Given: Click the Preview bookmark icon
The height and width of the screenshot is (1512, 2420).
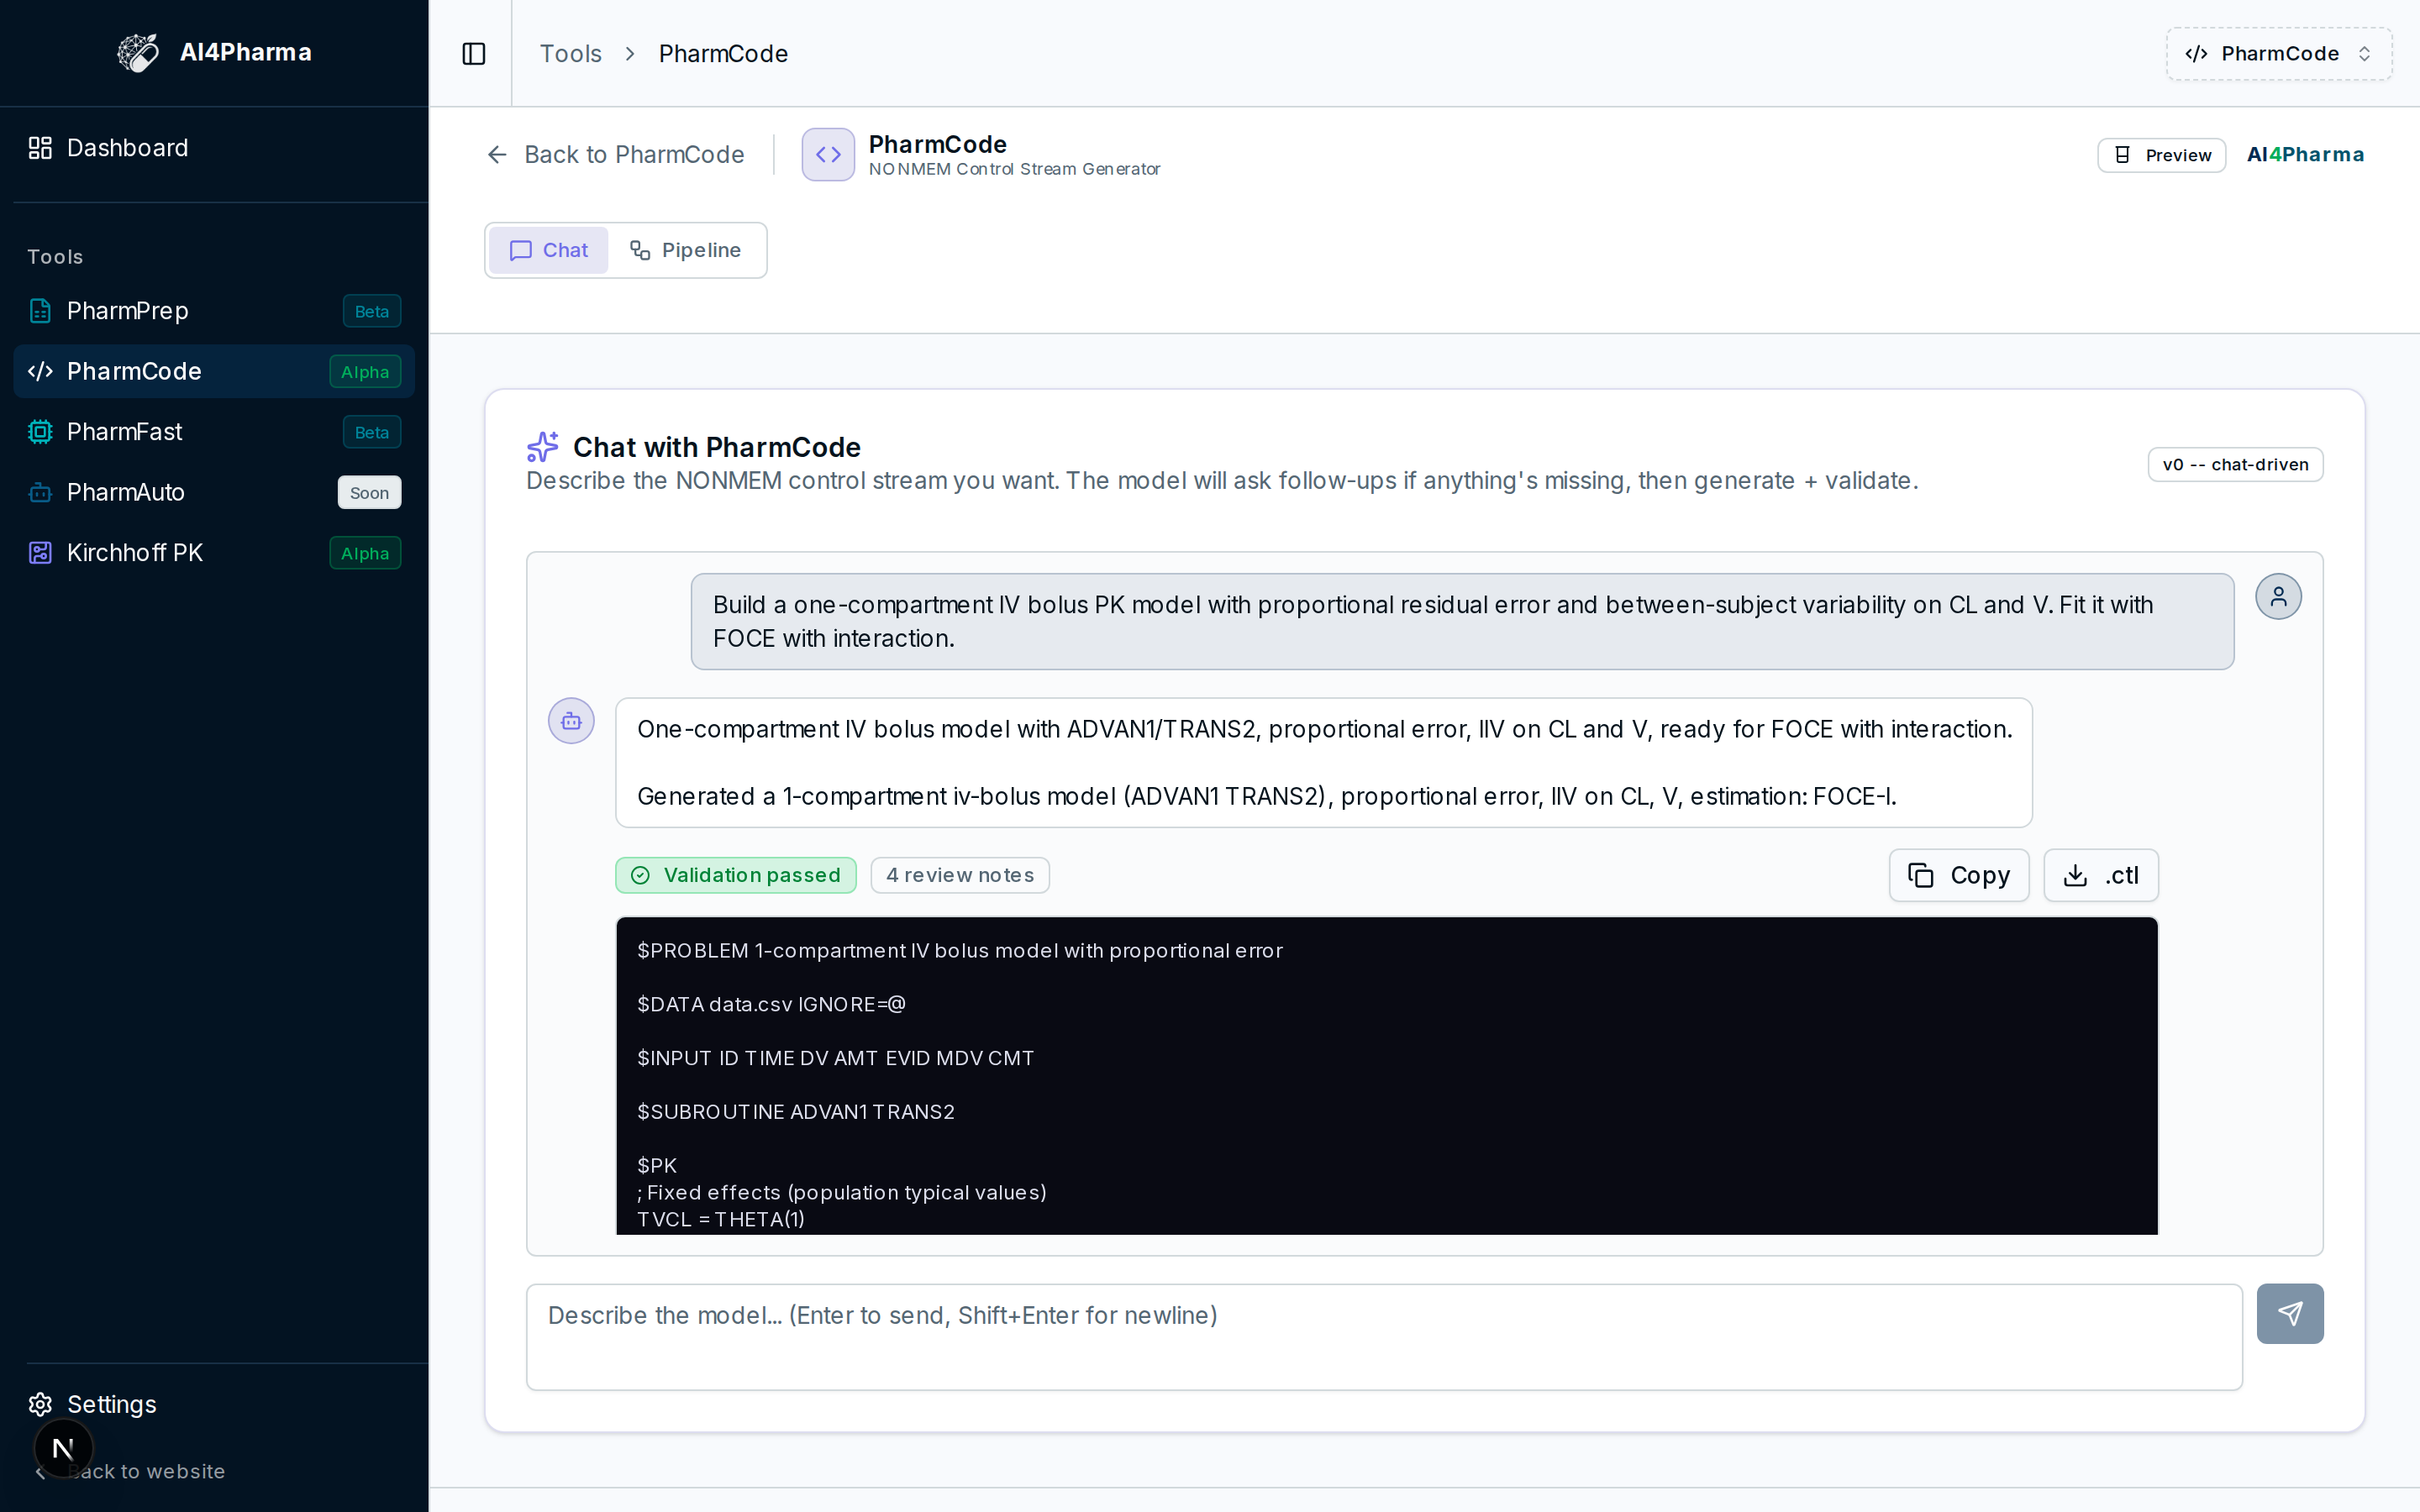Looking at the screenshot, I should click(2122, 155).
